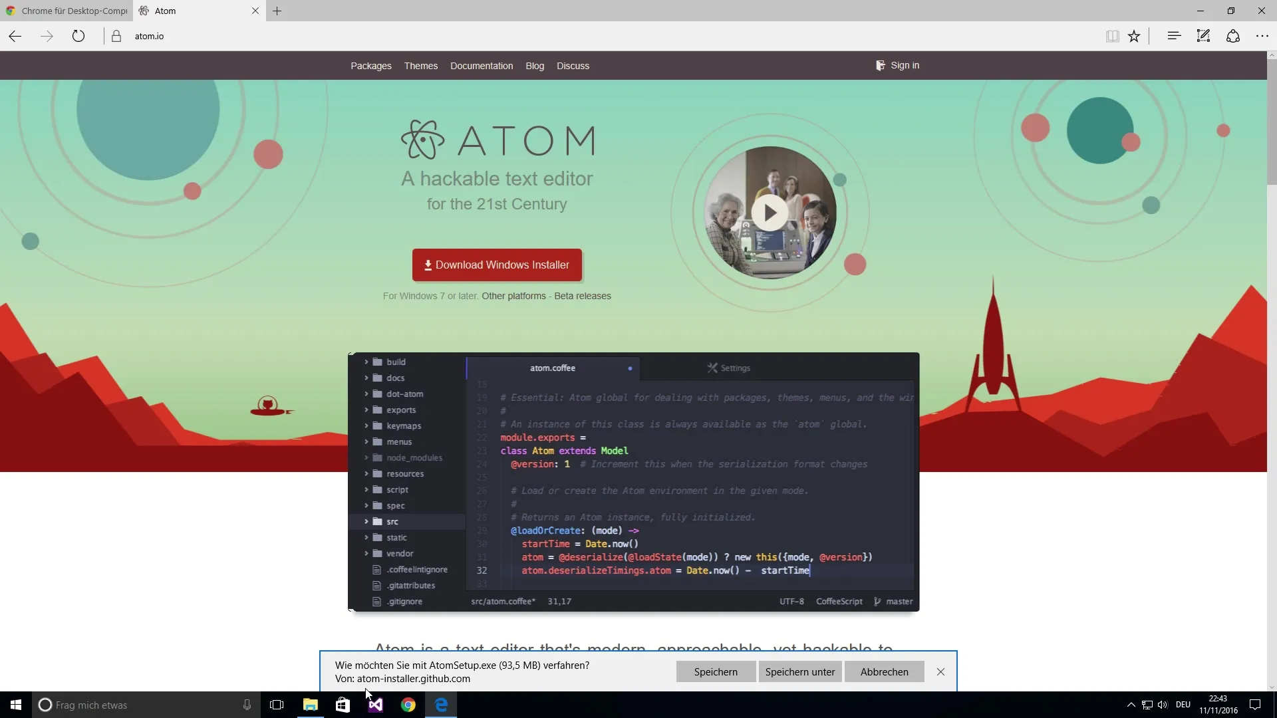The width and height of the screenshot is (1277, 718).
Task: Expand the keymaps folder arrow
Action: click(x=366, y=425)
